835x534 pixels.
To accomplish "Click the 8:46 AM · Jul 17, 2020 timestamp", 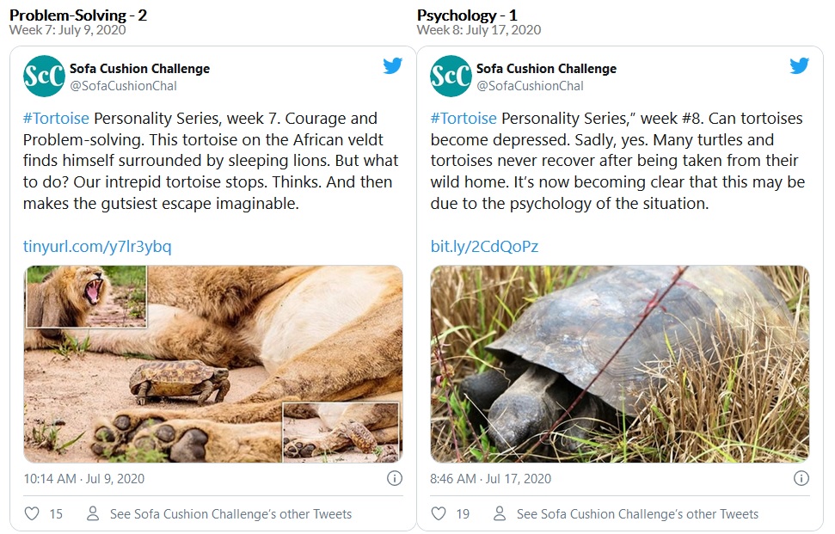I will coord(491,478).
